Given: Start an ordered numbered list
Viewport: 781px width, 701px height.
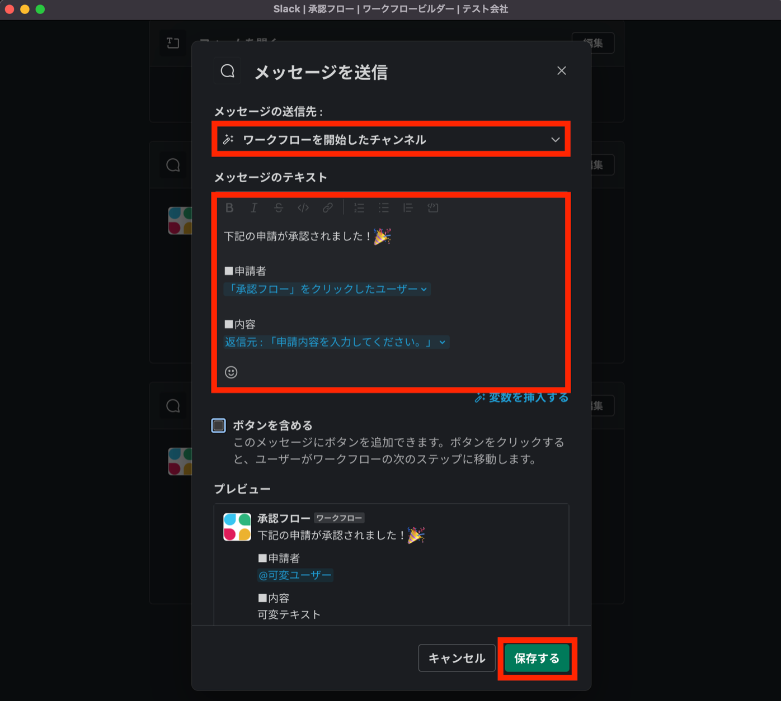Looking at the screenshot, I should click(x=359, y=208).
